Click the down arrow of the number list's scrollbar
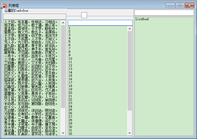The height and width of the screenshot is (139, 197). coord(130,133)
